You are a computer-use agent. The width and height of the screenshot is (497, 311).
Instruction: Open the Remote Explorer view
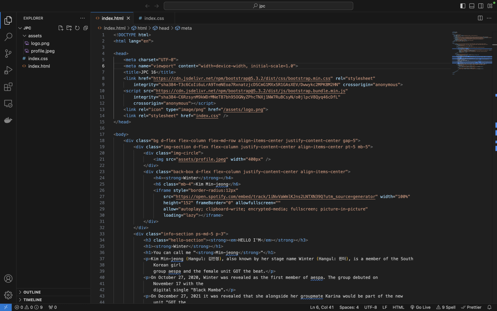[8, 104]
